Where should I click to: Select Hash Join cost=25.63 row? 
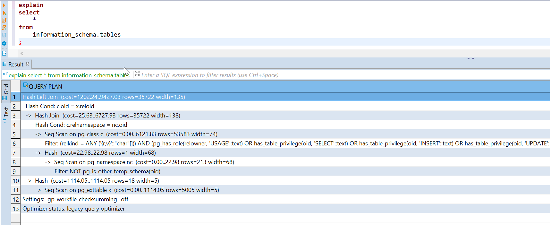[285, 116]
